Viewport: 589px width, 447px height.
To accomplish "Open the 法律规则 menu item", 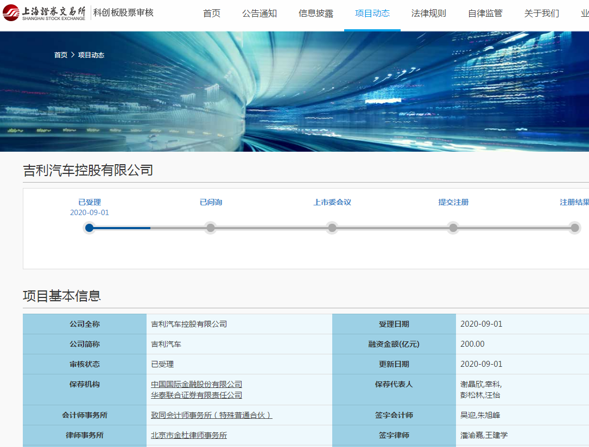I will [429, 14].
